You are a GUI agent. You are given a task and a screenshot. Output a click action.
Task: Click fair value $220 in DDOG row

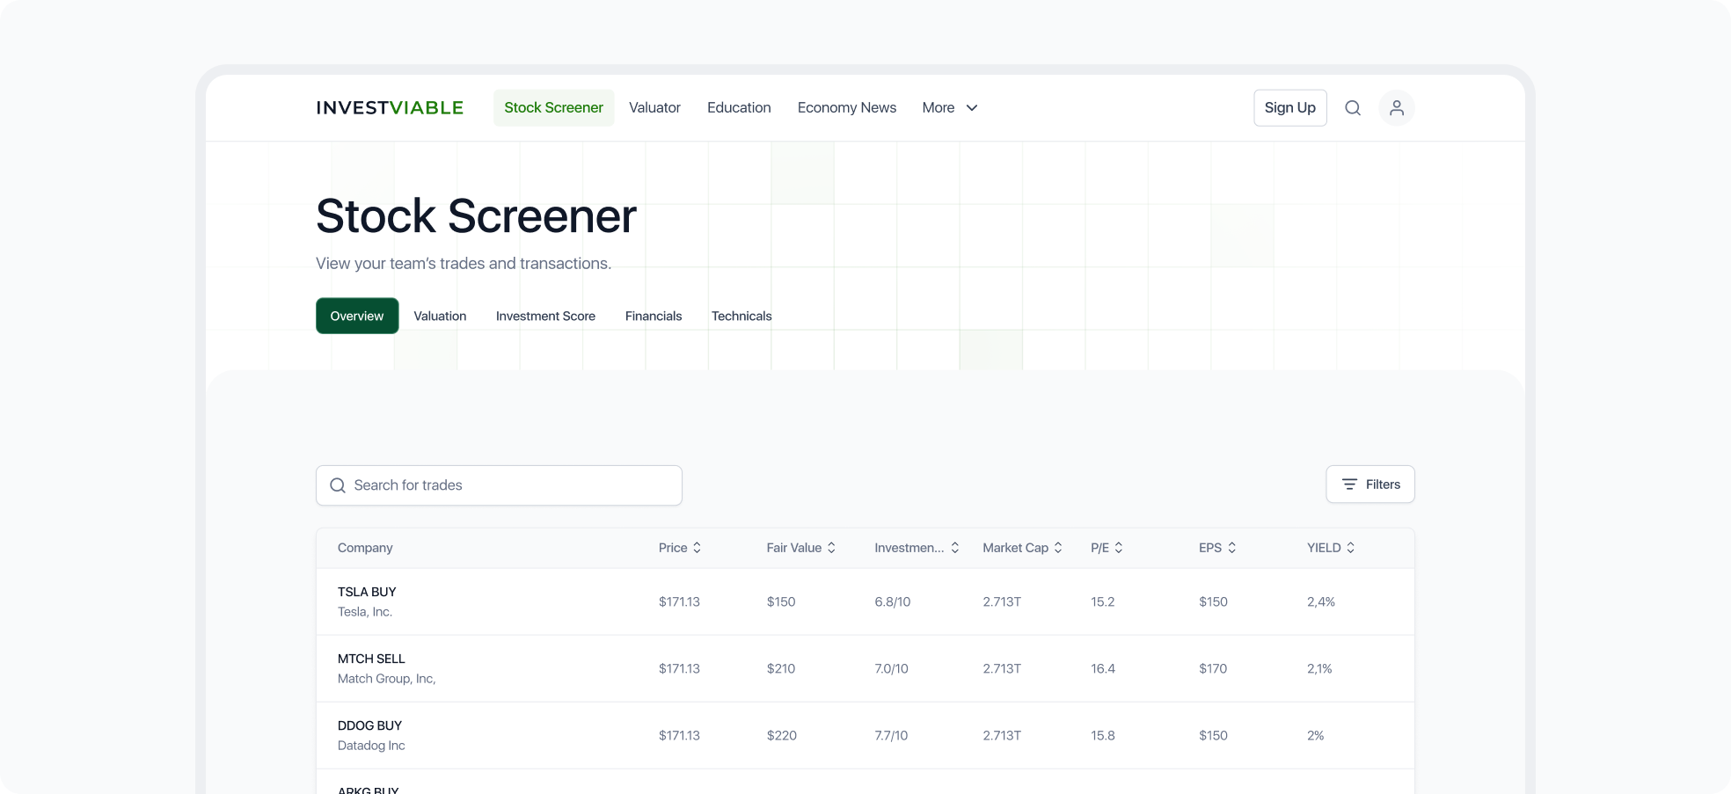point(782,736)
